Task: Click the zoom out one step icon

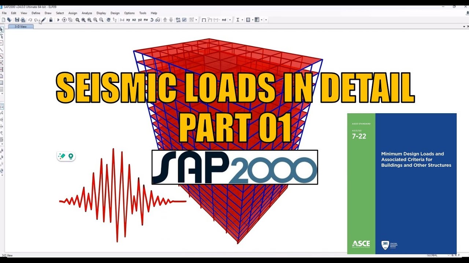Action: (101, 20)
